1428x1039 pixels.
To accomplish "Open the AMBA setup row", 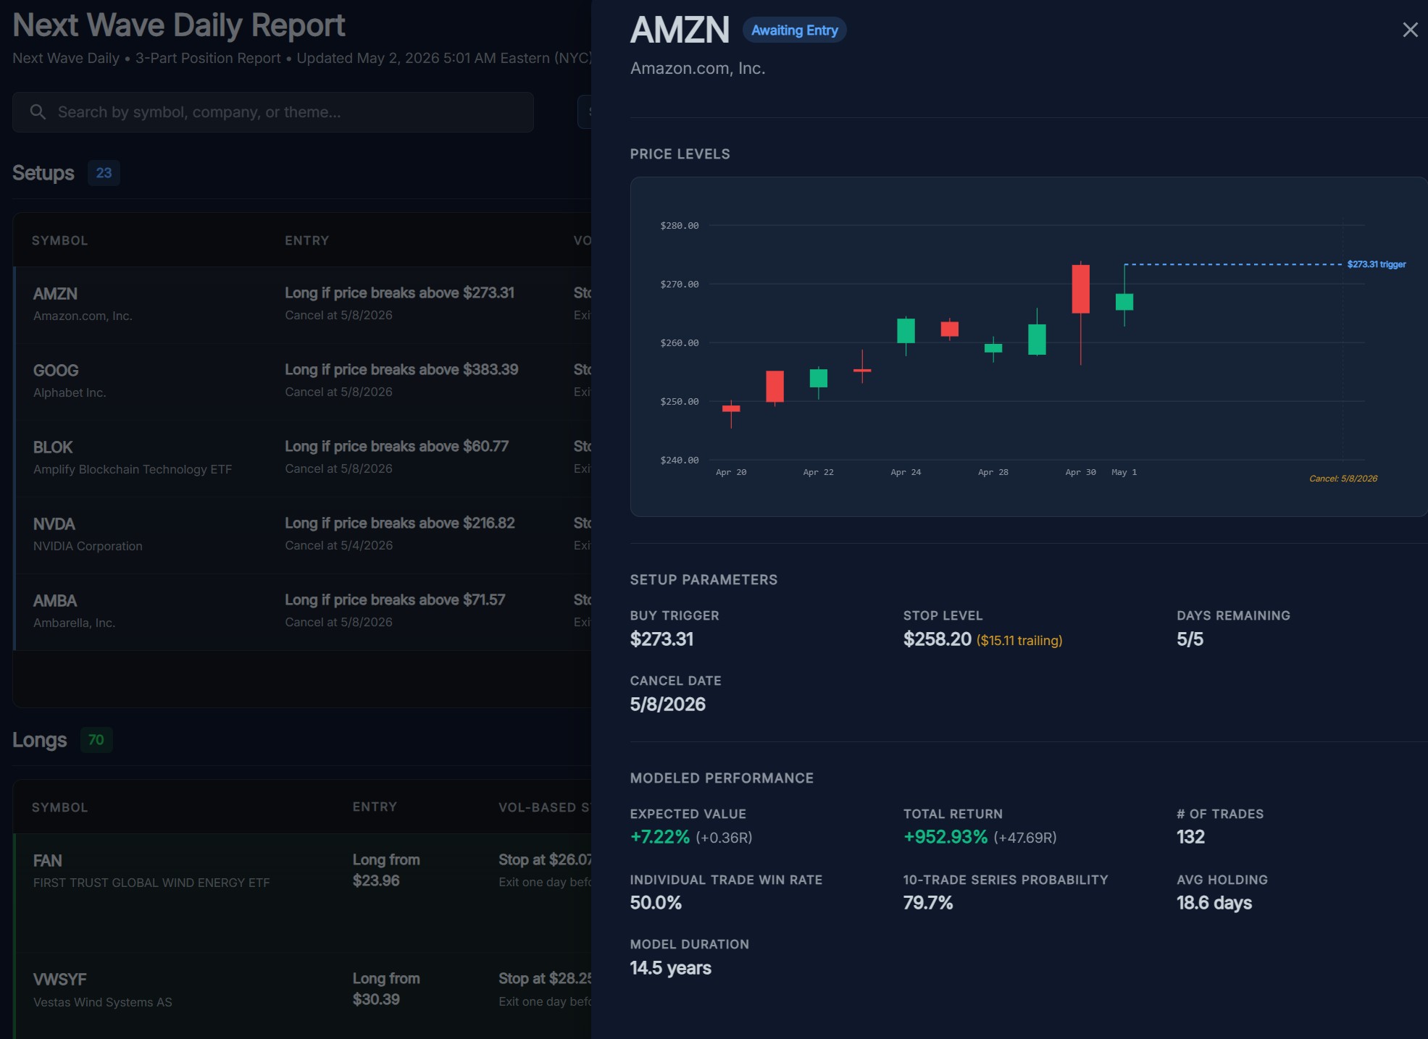I will (303, 612).
